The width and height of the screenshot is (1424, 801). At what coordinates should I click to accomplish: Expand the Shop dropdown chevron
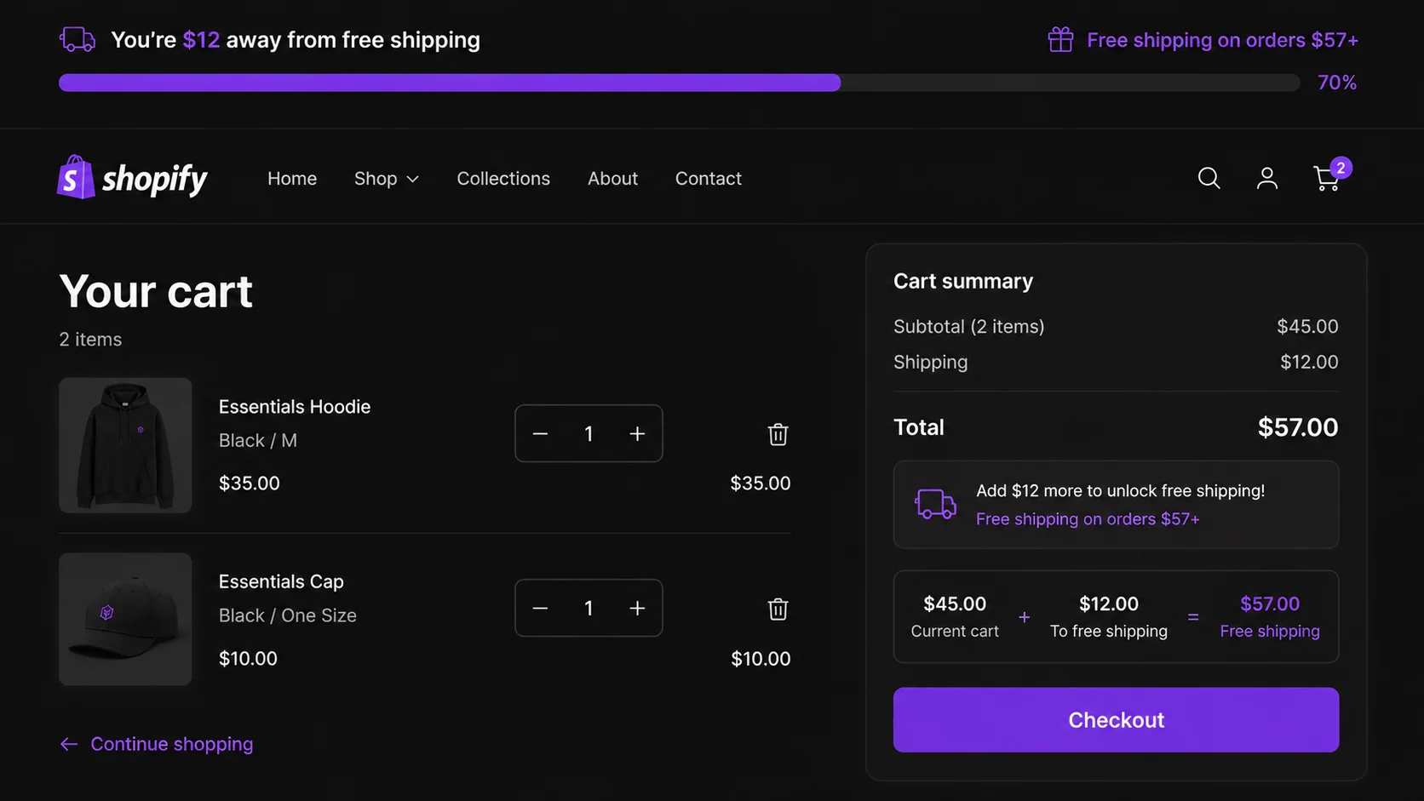(x=413, y=179)
